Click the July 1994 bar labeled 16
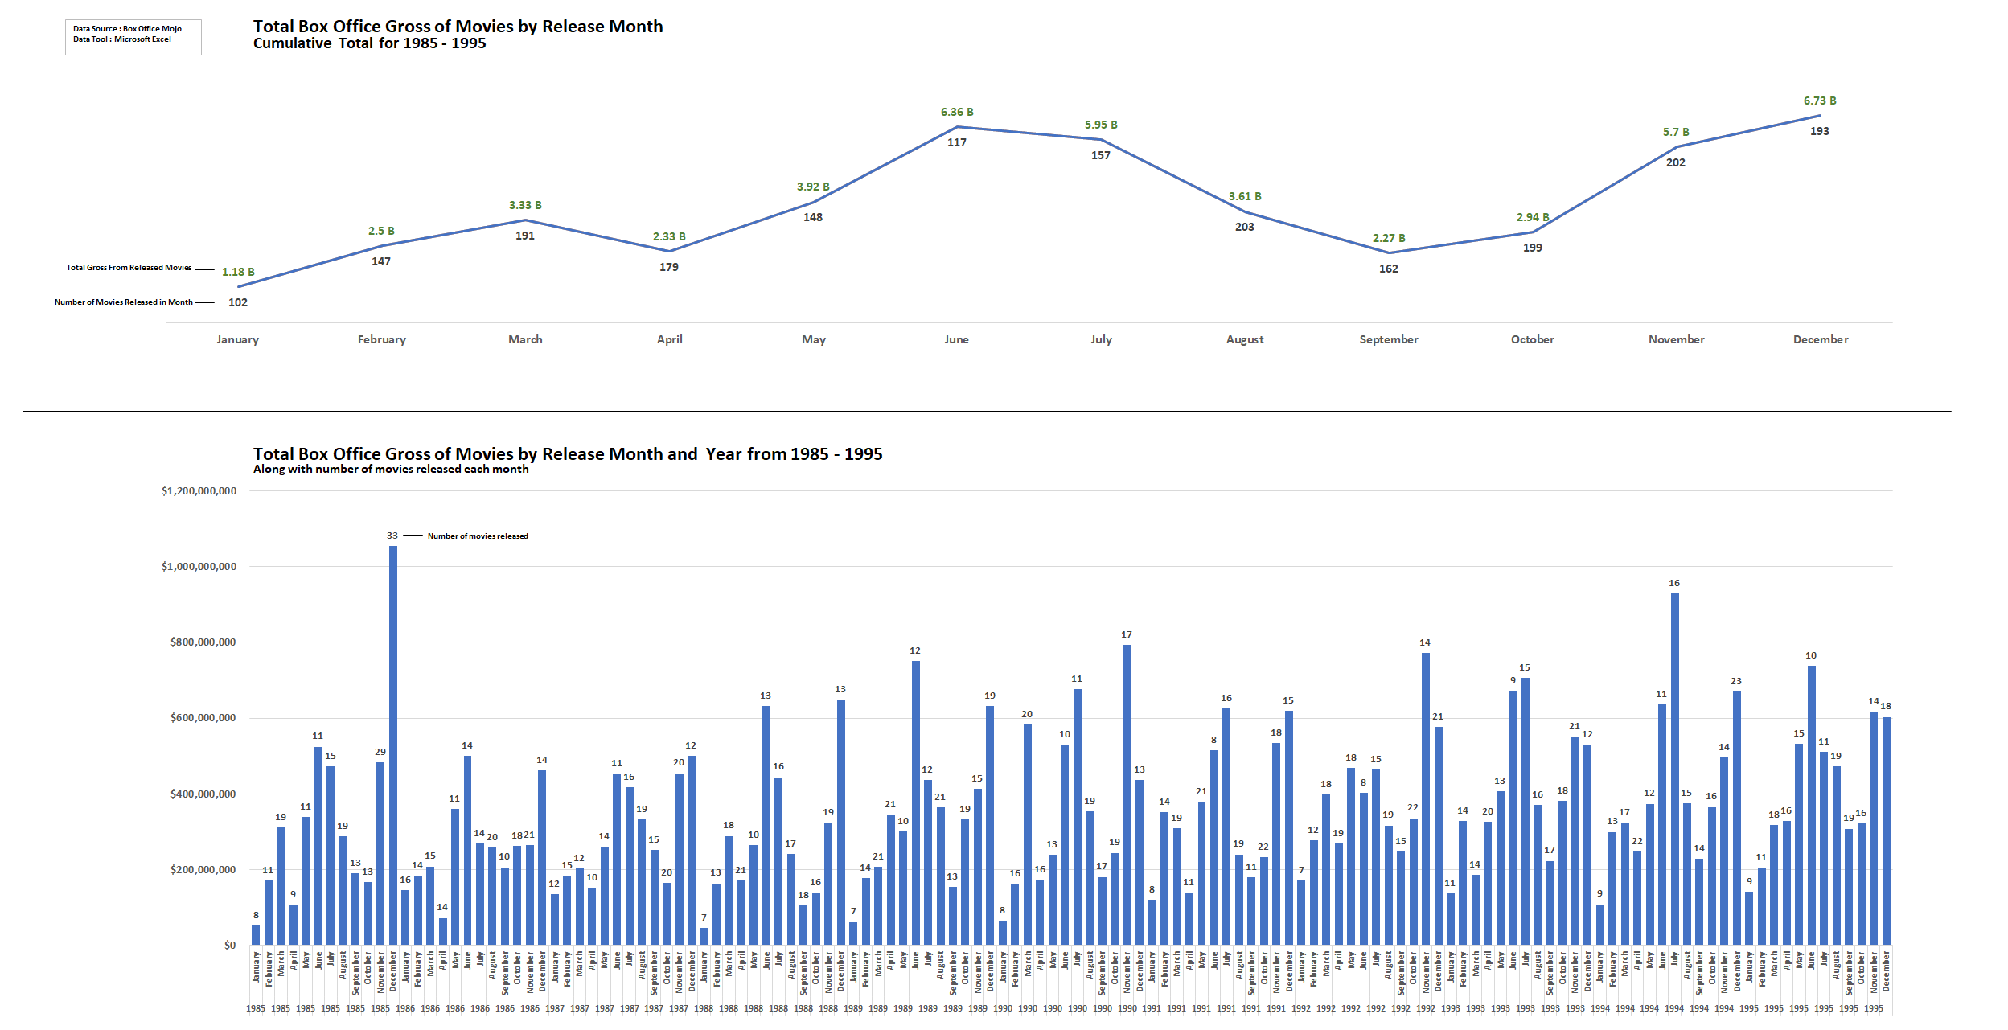The height and width of the screenshot is (1030, 2008). pyautogui.click(x=1675, y=768)
